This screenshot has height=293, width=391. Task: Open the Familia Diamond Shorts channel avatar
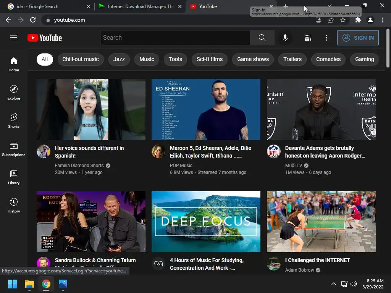pyautogui.click(x=44, y=151)
